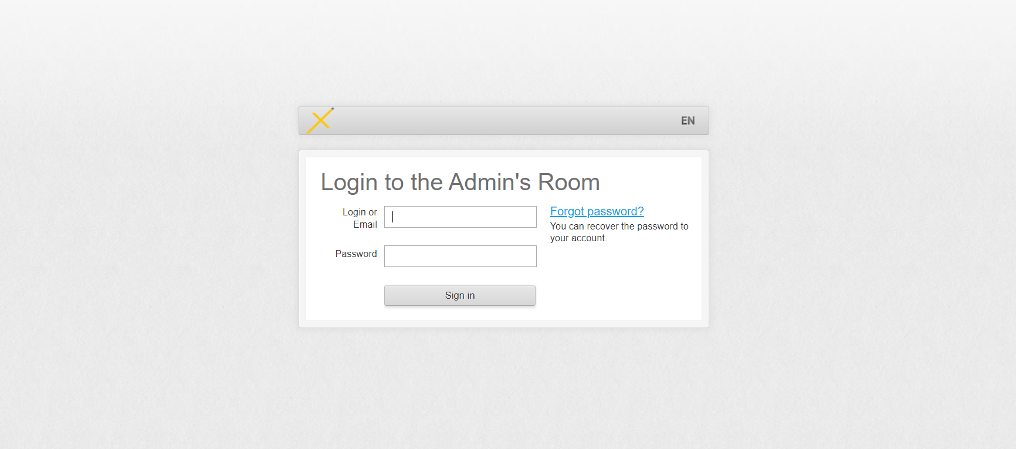Viewport: 1016px width, 449px height.
Task: Click the "your account." hint text line
Action: point(578,238)
